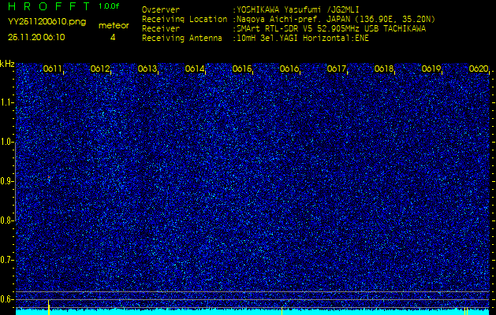The image size is (496, 315).
Task: Click the kHz axis unit label
Action: (7, 64)
